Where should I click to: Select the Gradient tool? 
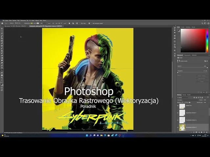point(2,58)
